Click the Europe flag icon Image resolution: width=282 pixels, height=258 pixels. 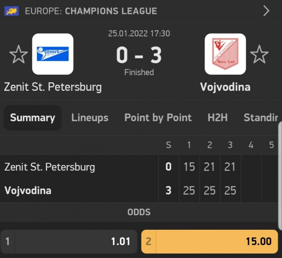pos(12,11)
